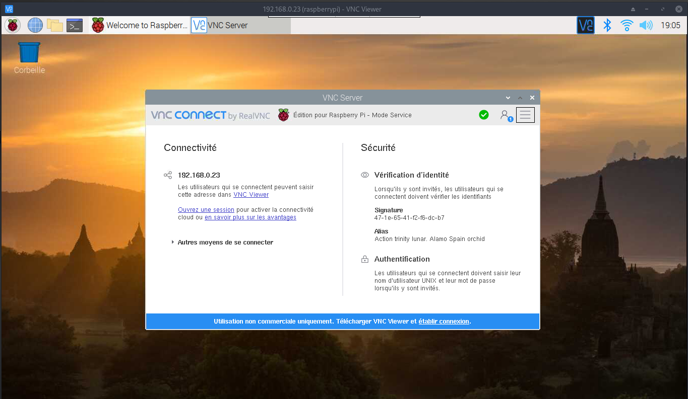The width and height of the screenshot is (688, 399).
Task: Select the VNC Server taskbar window button
Action: coord(240,25)
